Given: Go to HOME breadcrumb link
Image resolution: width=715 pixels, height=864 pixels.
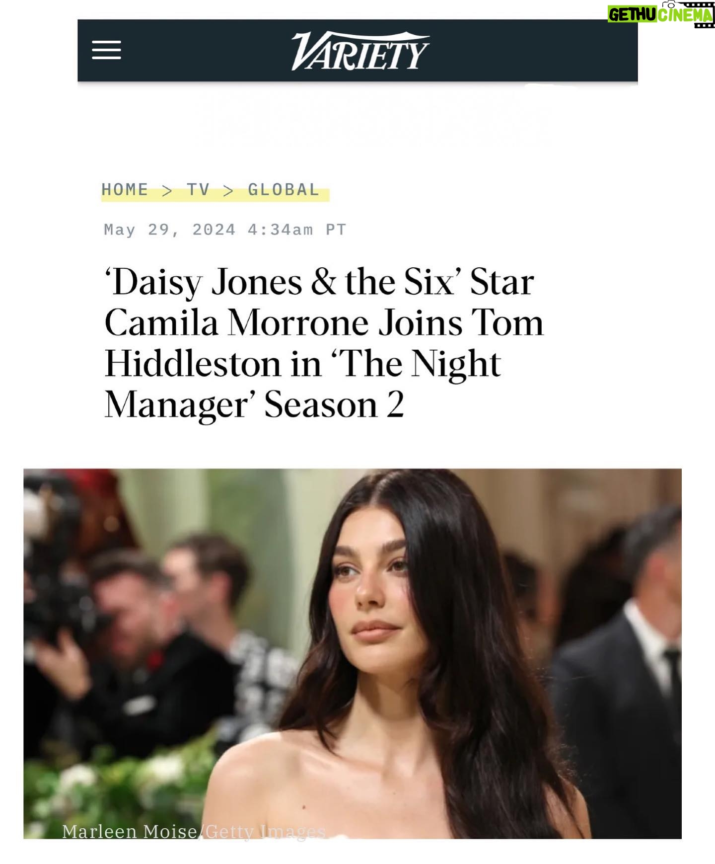Looking at the screenshot, I should coord(125,190).
